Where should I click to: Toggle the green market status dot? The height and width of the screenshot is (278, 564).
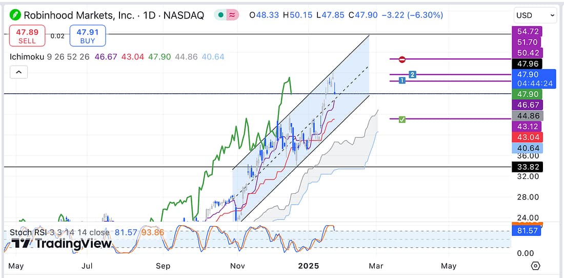(221, 15)
